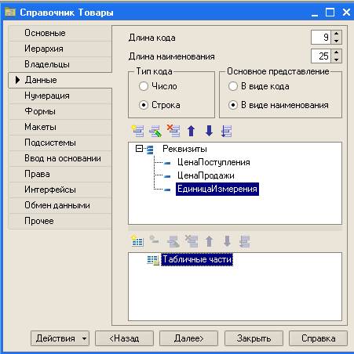Image resolution: width=354 pixels, height=354 pixels.
Task: Collapse the Реквизиты tree node
Action: [x=139, y=149]
